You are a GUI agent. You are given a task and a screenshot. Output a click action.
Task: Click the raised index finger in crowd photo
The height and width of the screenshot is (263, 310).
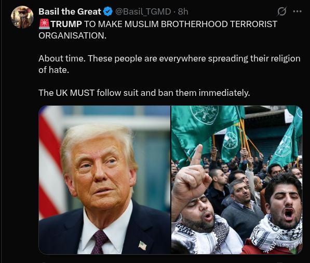pos(197,155)
